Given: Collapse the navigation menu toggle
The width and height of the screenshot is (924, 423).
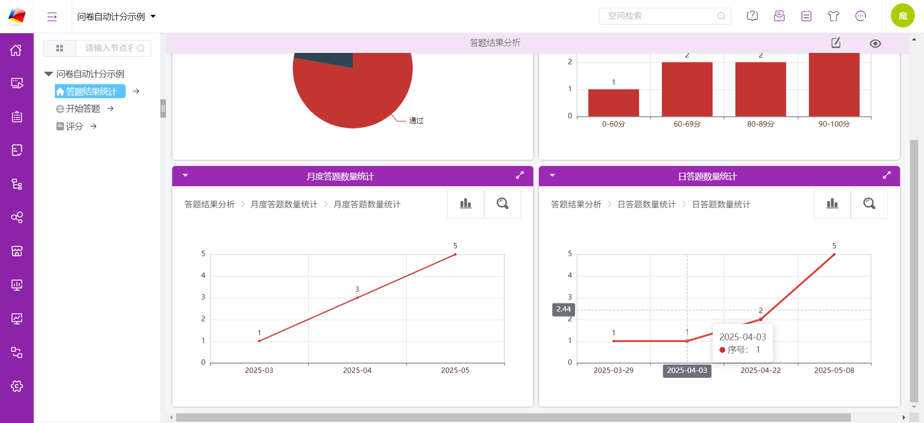Looking at the screenshot, I should click(x=52, y=17).
